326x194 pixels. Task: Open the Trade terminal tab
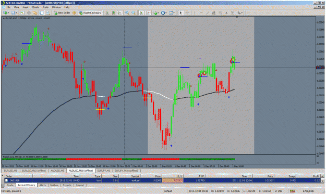point(10,185)
